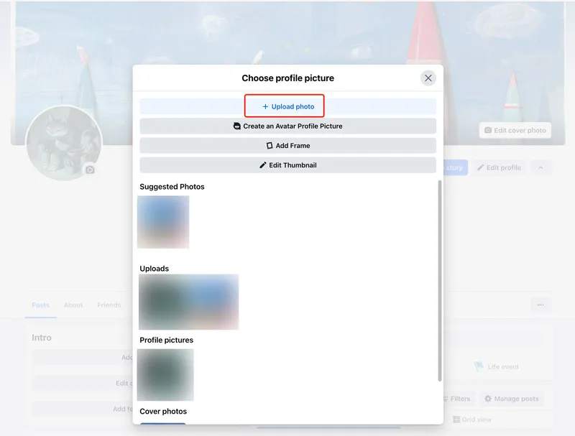Click the dialog's vertical scrollbar

click(440, 281)
